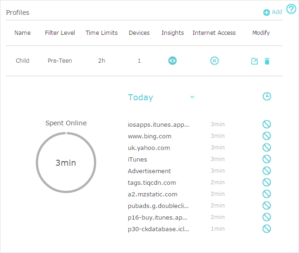Click the help question mark icon

tap(291, 9)
